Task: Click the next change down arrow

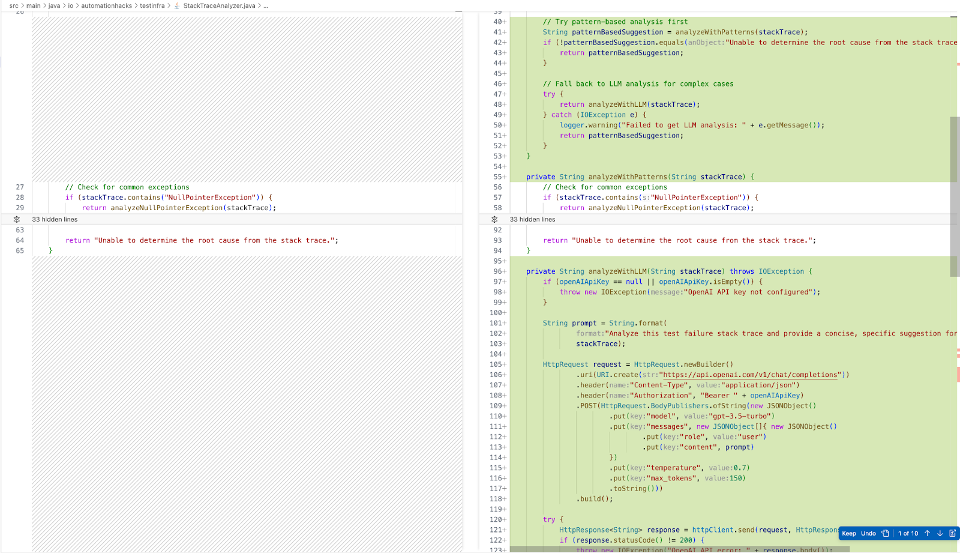Action: (940, 533)
